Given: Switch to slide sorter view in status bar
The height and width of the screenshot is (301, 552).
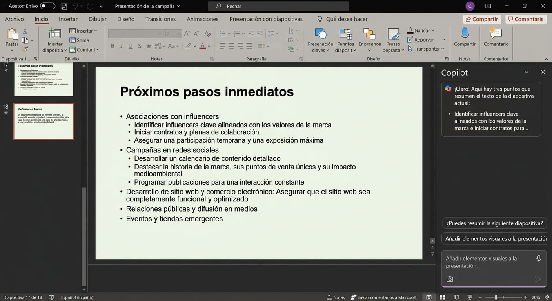Looking at the screenshot, I should (443, 297).
